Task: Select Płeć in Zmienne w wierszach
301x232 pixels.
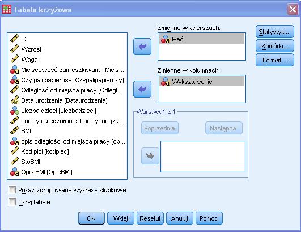Action: pos(202,39)
